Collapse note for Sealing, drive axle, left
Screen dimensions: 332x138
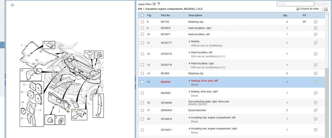(x=189, y=81)
